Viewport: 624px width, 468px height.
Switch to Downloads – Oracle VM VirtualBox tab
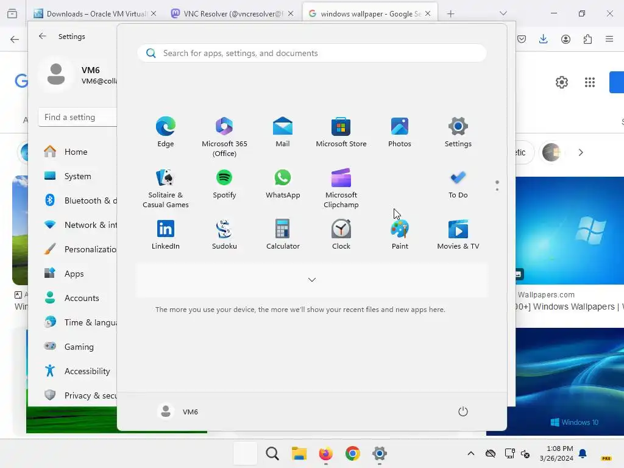pyautogui.click(x=94, y=13)
